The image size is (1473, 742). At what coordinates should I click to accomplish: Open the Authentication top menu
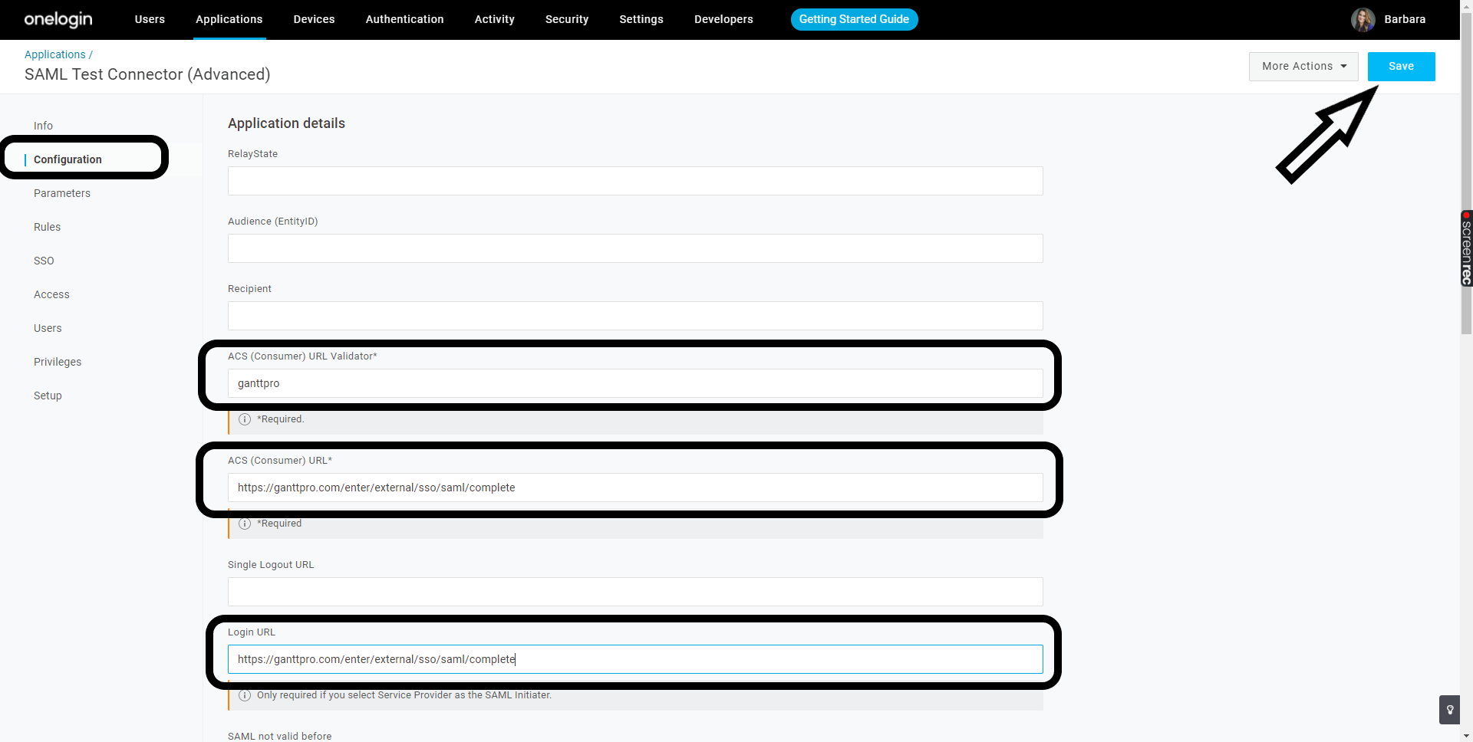click(x=404, y=19)
